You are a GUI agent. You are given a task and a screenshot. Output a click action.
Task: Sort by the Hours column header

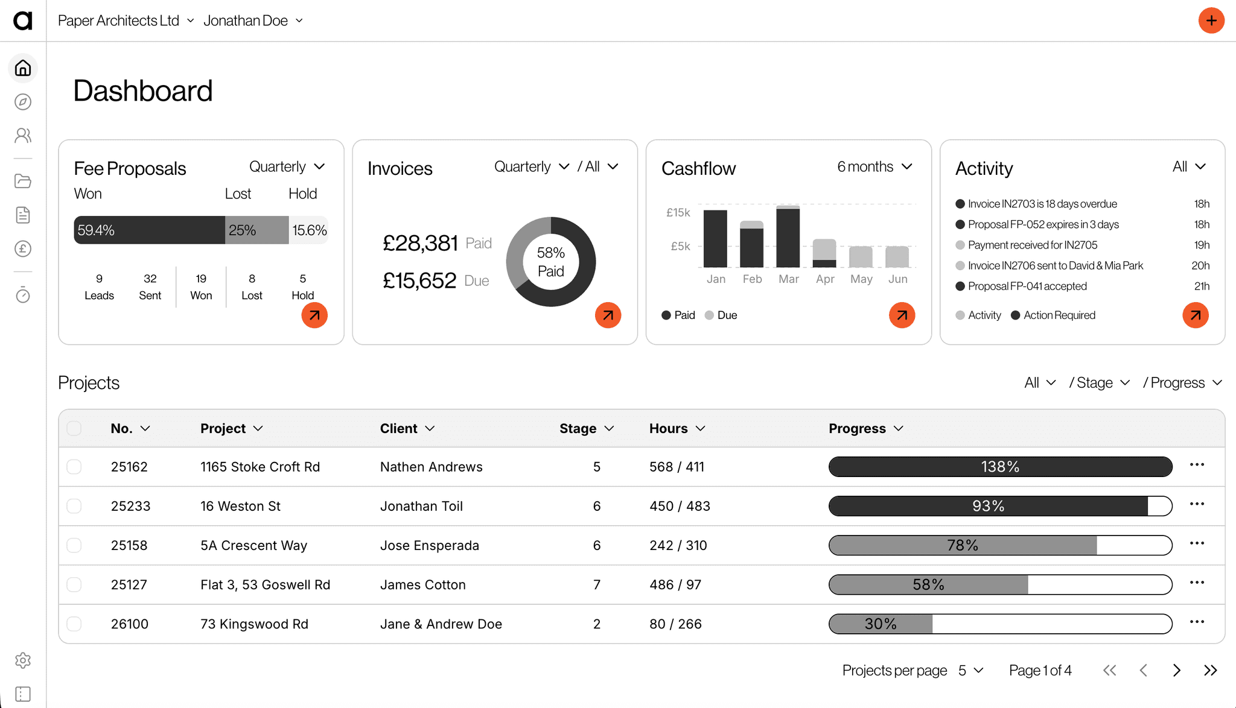click(x=677, y=428)
